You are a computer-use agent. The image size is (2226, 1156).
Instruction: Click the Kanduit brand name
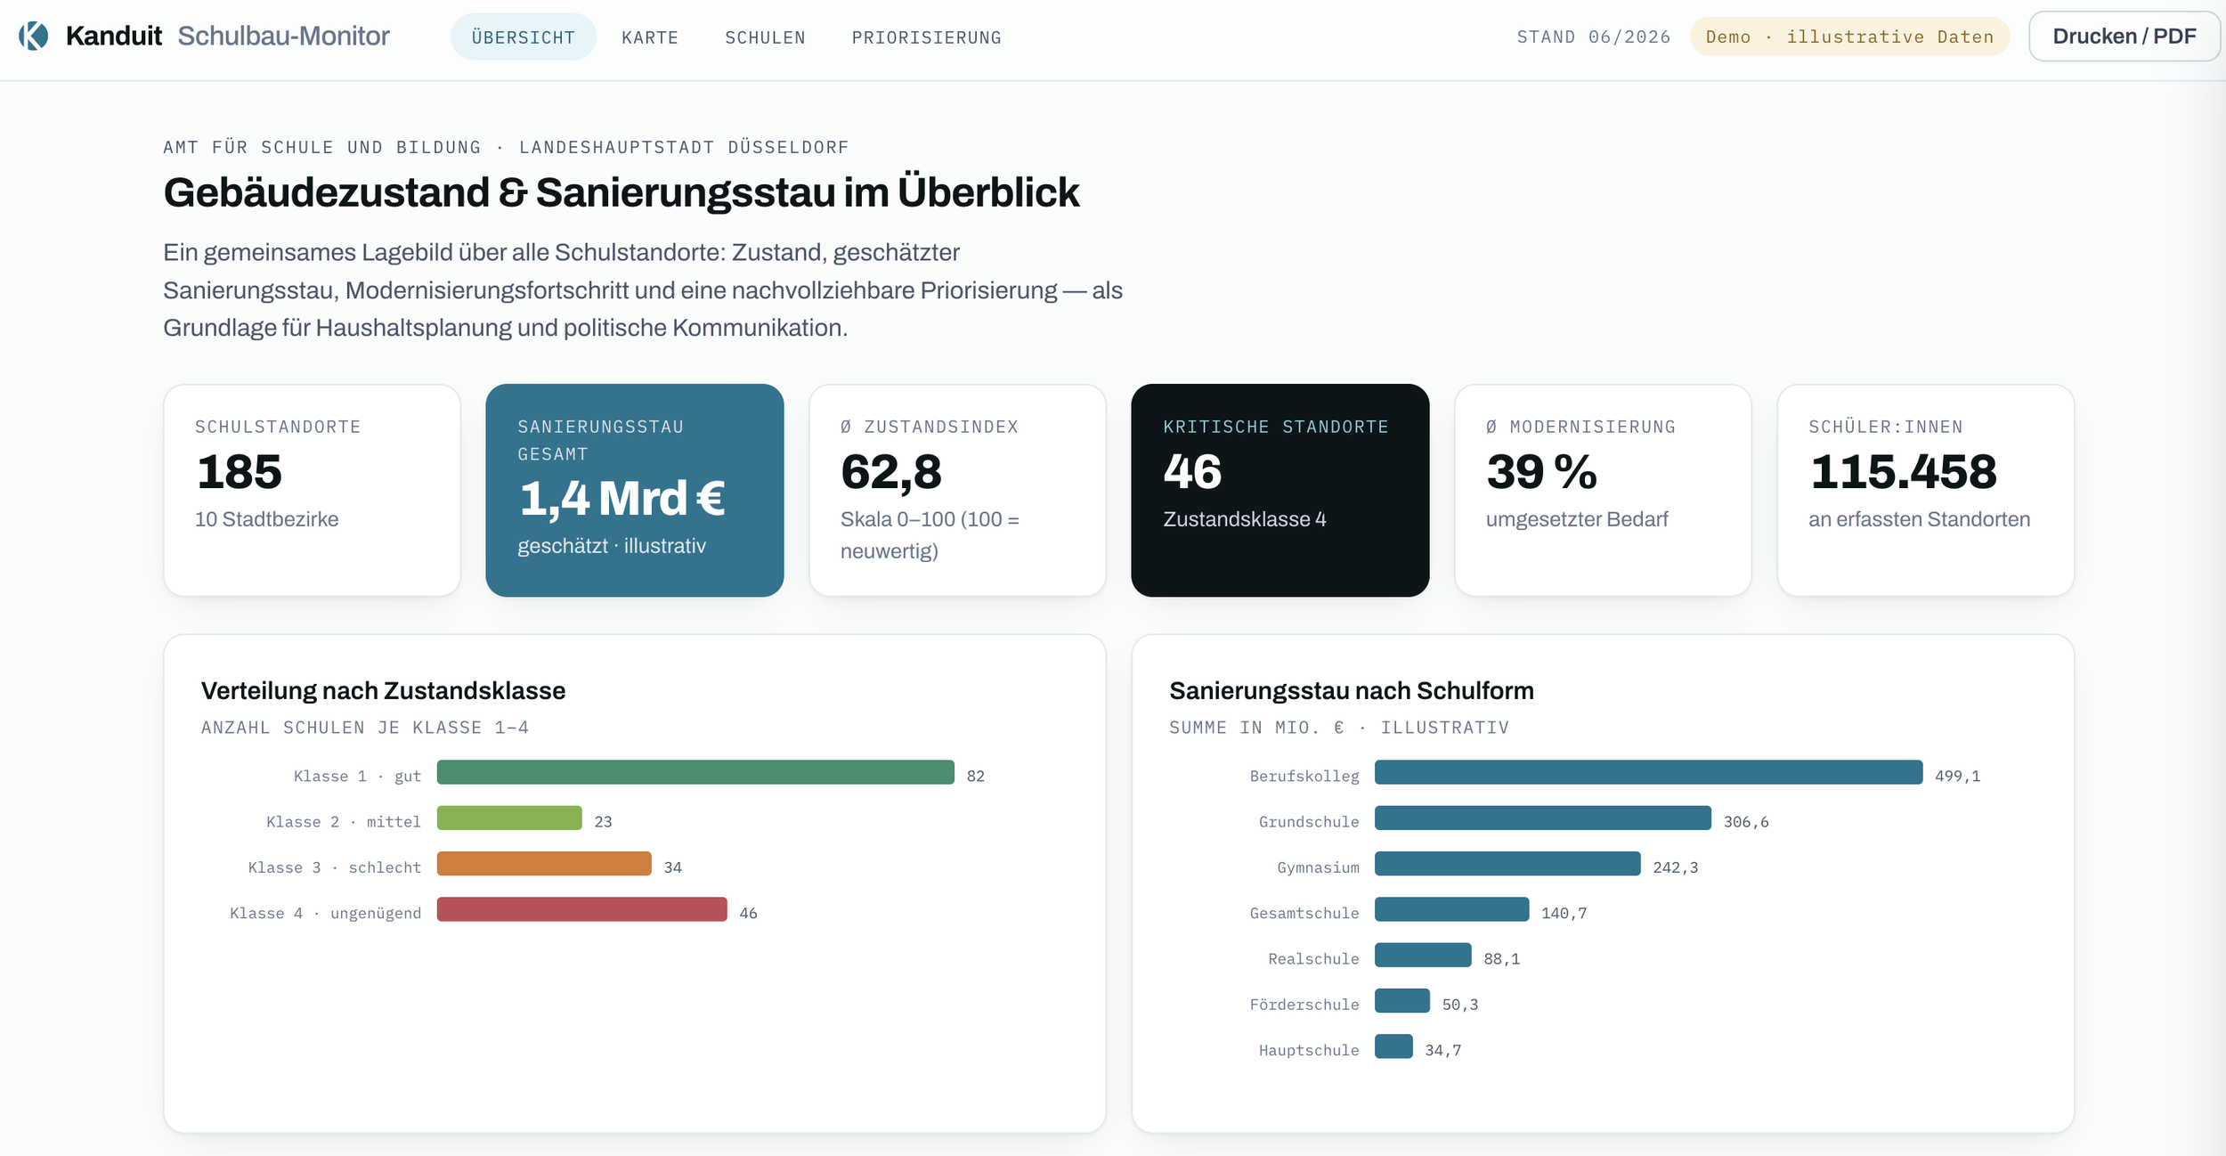(x=114, y=36)
